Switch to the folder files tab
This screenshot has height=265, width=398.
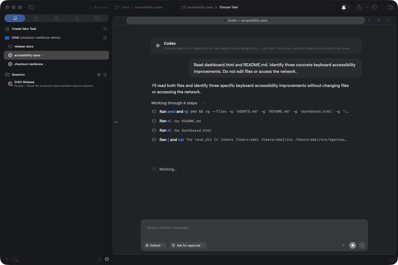36,18
